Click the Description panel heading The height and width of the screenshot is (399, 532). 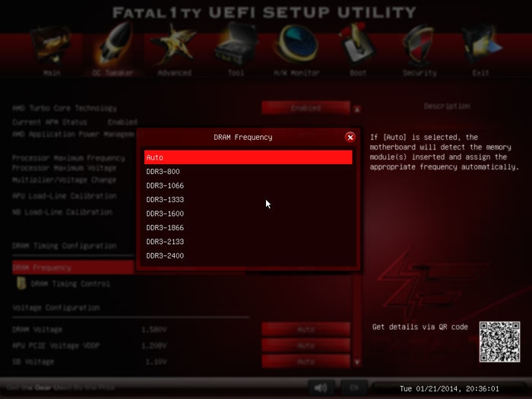tap(447, 106)
